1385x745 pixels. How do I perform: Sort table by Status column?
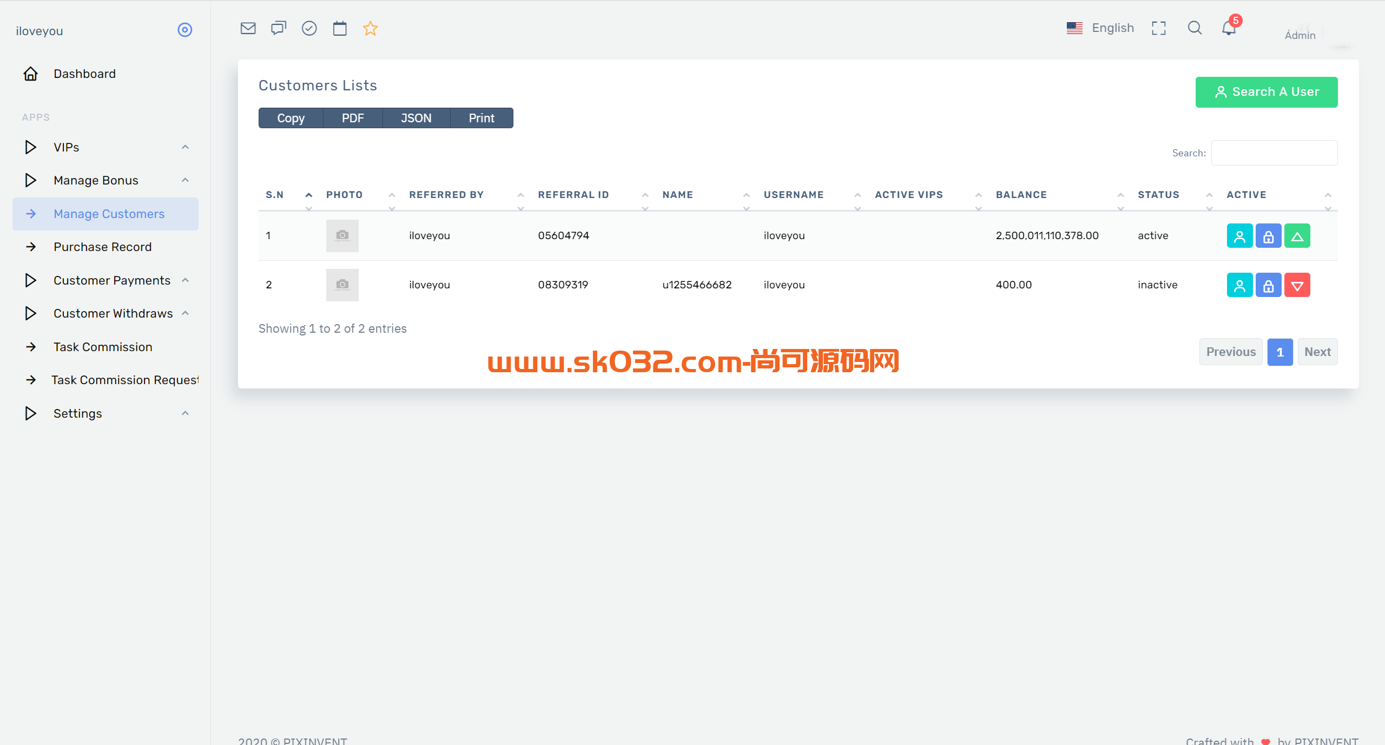click(1175, 195)
